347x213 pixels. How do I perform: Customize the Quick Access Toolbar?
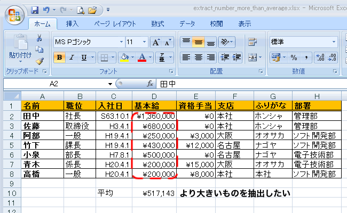(x=108, y=10)
